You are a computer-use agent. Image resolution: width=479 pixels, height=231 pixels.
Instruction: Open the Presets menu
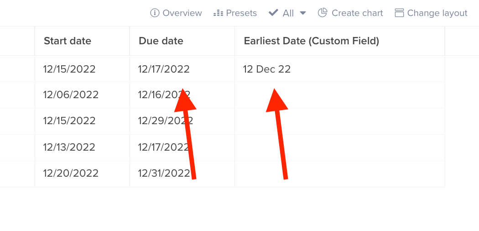click(241, 13)
